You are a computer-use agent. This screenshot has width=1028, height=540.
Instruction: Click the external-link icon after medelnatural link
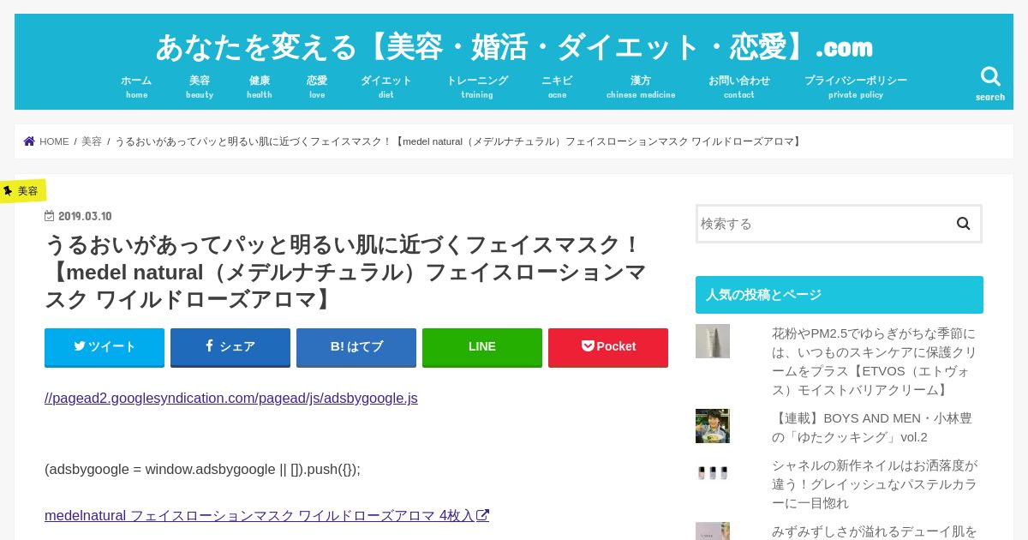pyautogui.click(x=483, y=515)
